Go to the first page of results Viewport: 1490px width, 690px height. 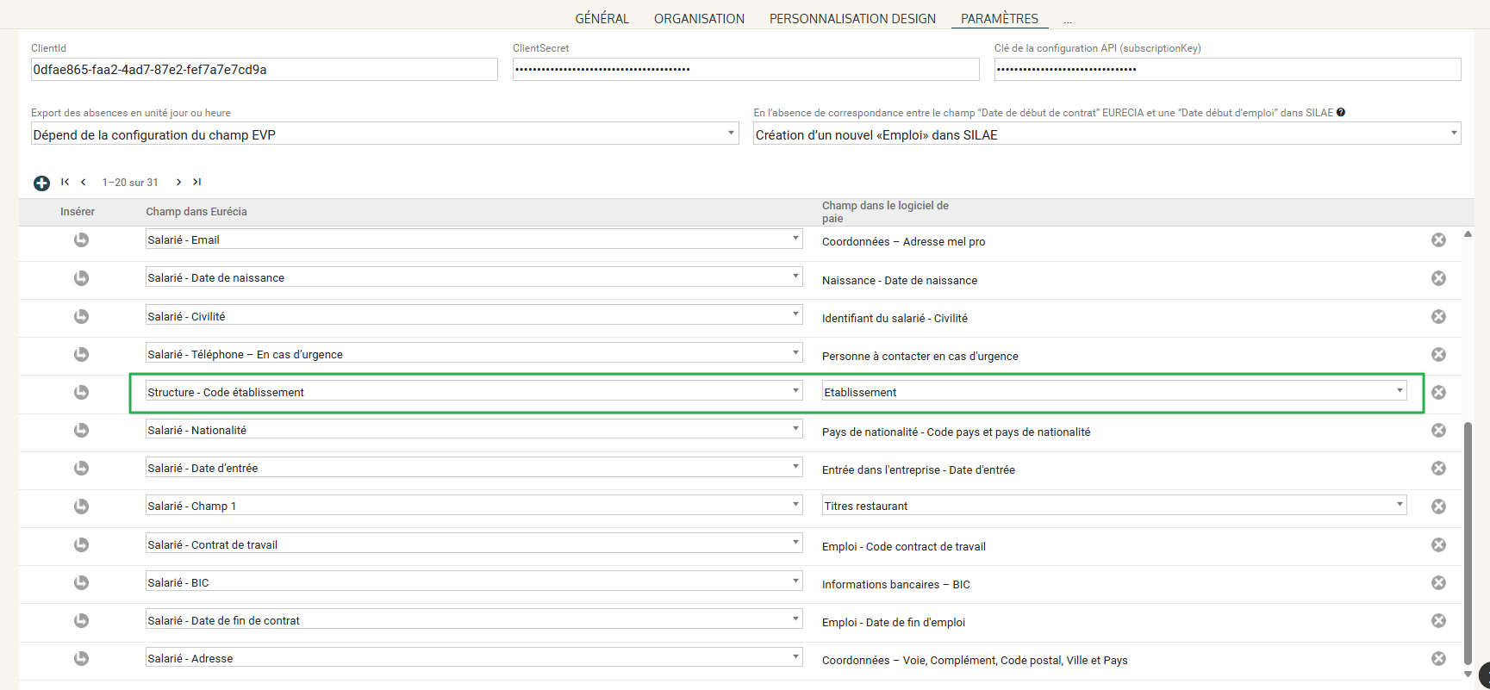tap(65, 182)
